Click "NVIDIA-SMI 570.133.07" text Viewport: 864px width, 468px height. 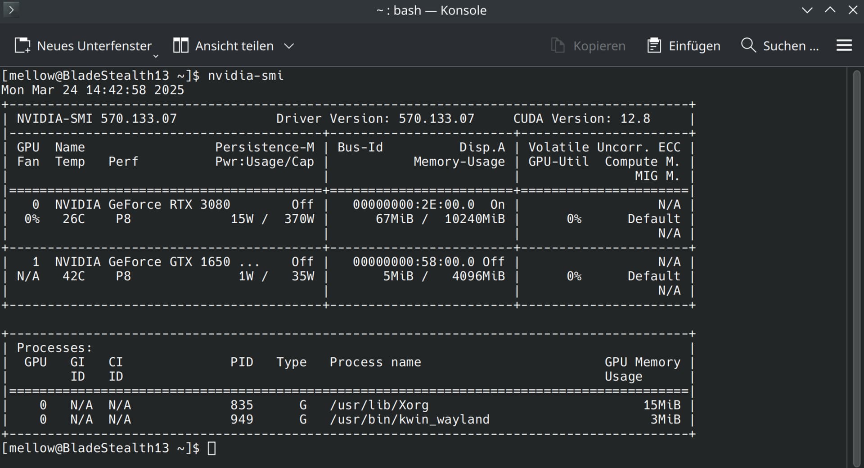[x=97, y=119]
